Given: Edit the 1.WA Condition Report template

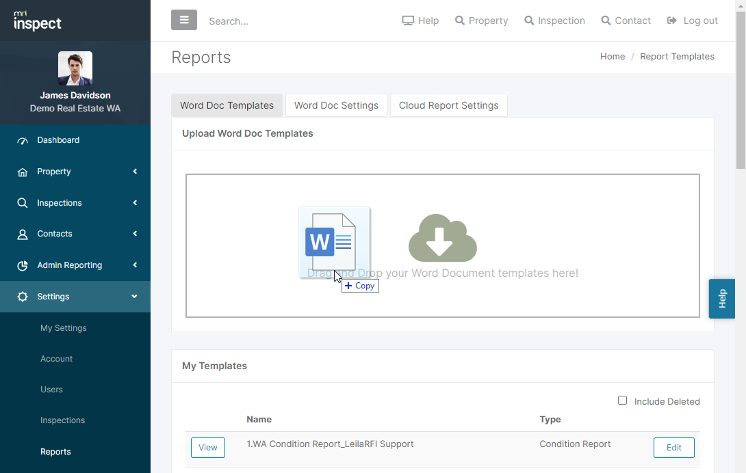Looking at the screenshot, I should (x=673, y=448).
